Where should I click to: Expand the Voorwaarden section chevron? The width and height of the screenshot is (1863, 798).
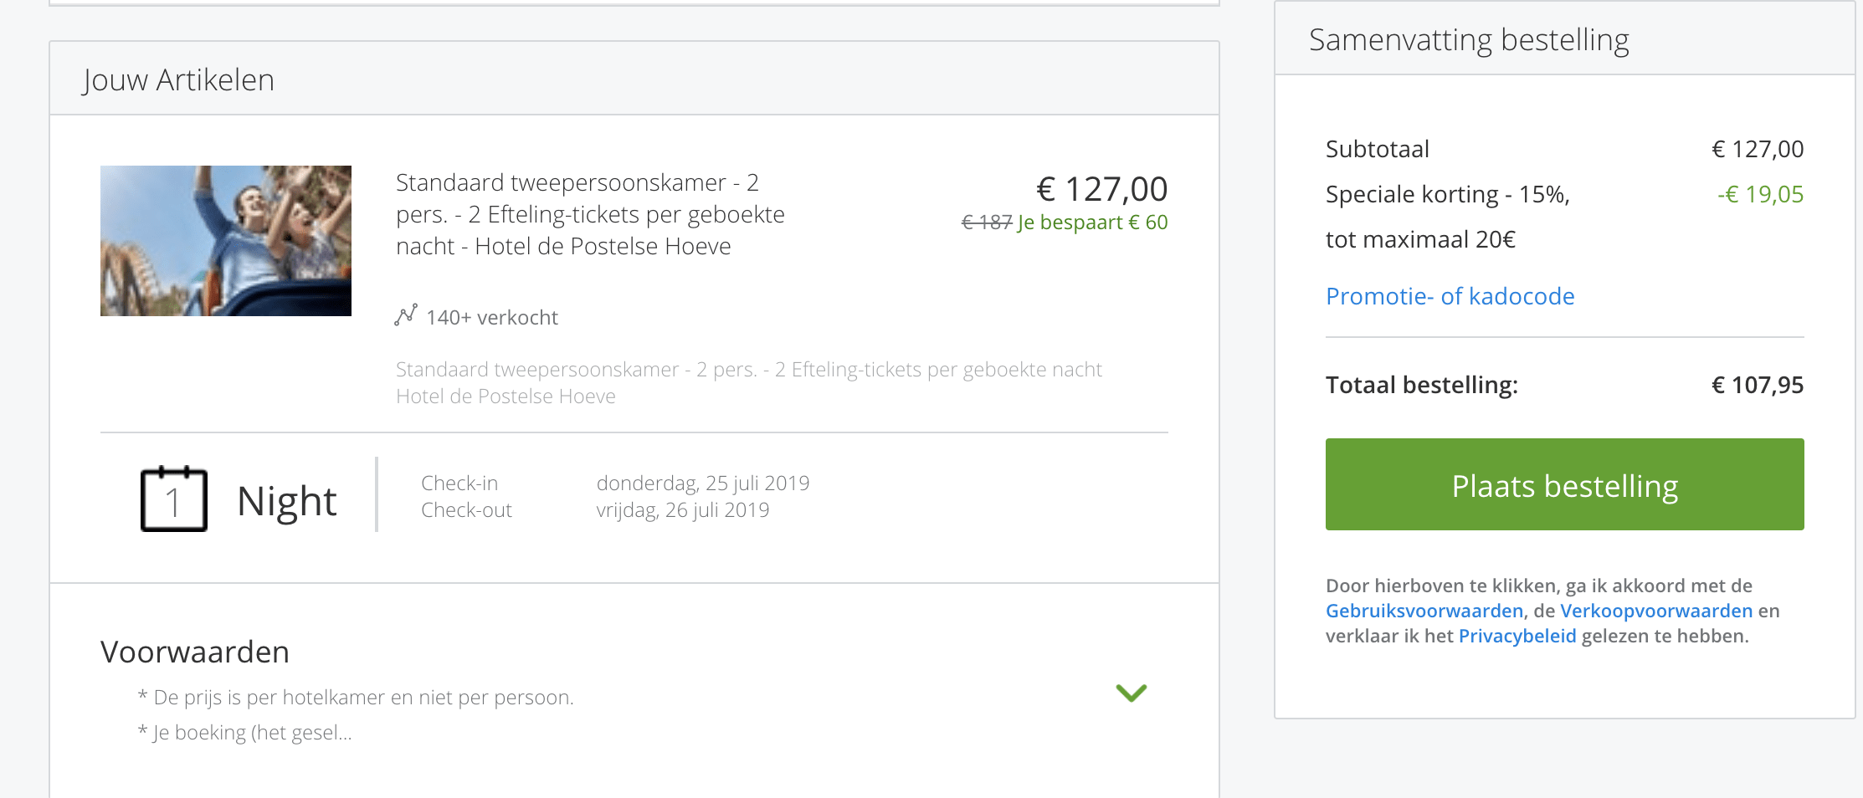point(1132,693)
